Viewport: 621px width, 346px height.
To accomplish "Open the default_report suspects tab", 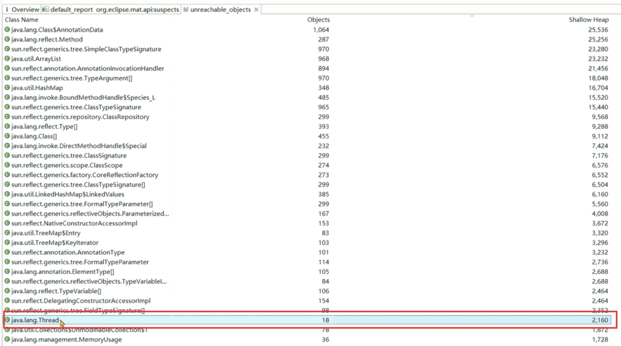I will (x=114, y=10).
